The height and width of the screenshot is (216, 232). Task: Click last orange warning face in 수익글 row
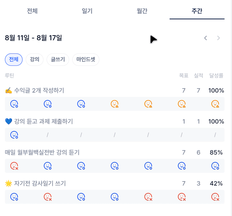pos(215,104)
